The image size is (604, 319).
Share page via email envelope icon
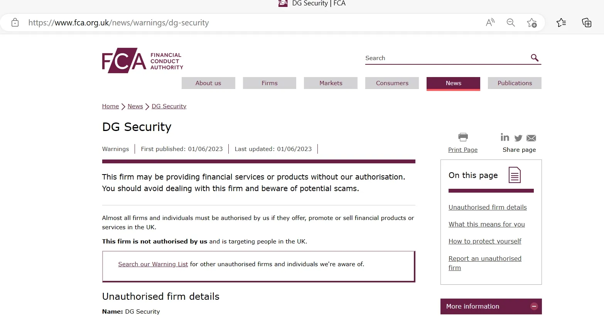point(531,138)
